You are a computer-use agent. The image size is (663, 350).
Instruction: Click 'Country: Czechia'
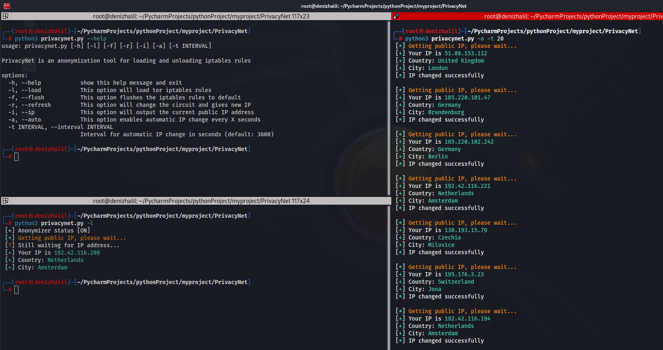click(x=435, y=237)
